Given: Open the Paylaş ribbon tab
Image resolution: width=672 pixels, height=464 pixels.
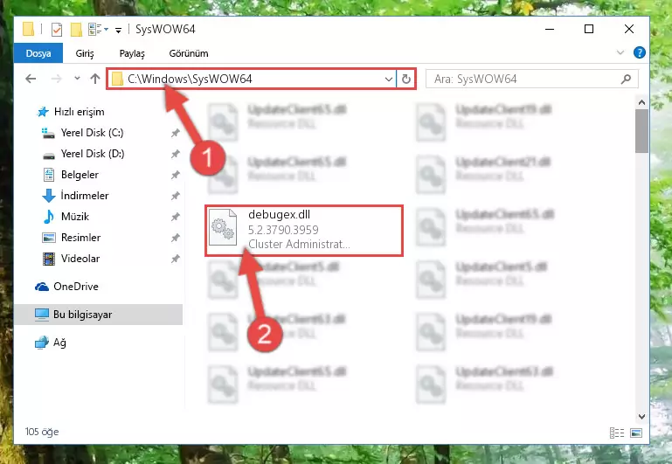Looking at the screenshot, I should coord(132,53).
